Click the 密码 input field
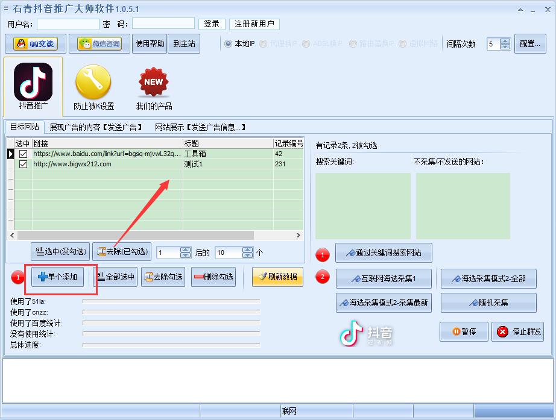 163,24
